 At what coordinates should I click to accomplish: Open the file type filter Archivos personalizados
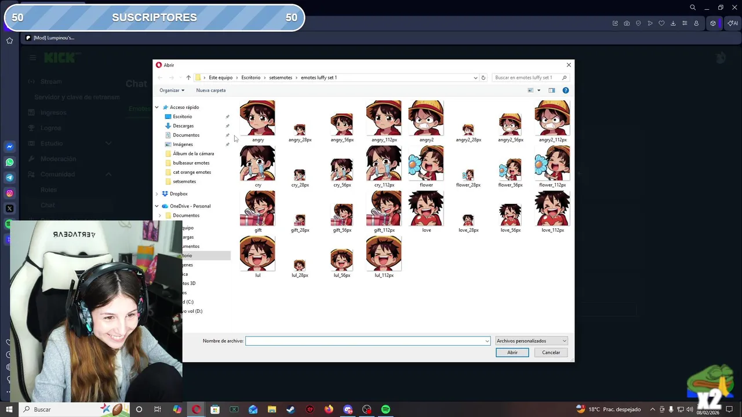tap(531, 341)
